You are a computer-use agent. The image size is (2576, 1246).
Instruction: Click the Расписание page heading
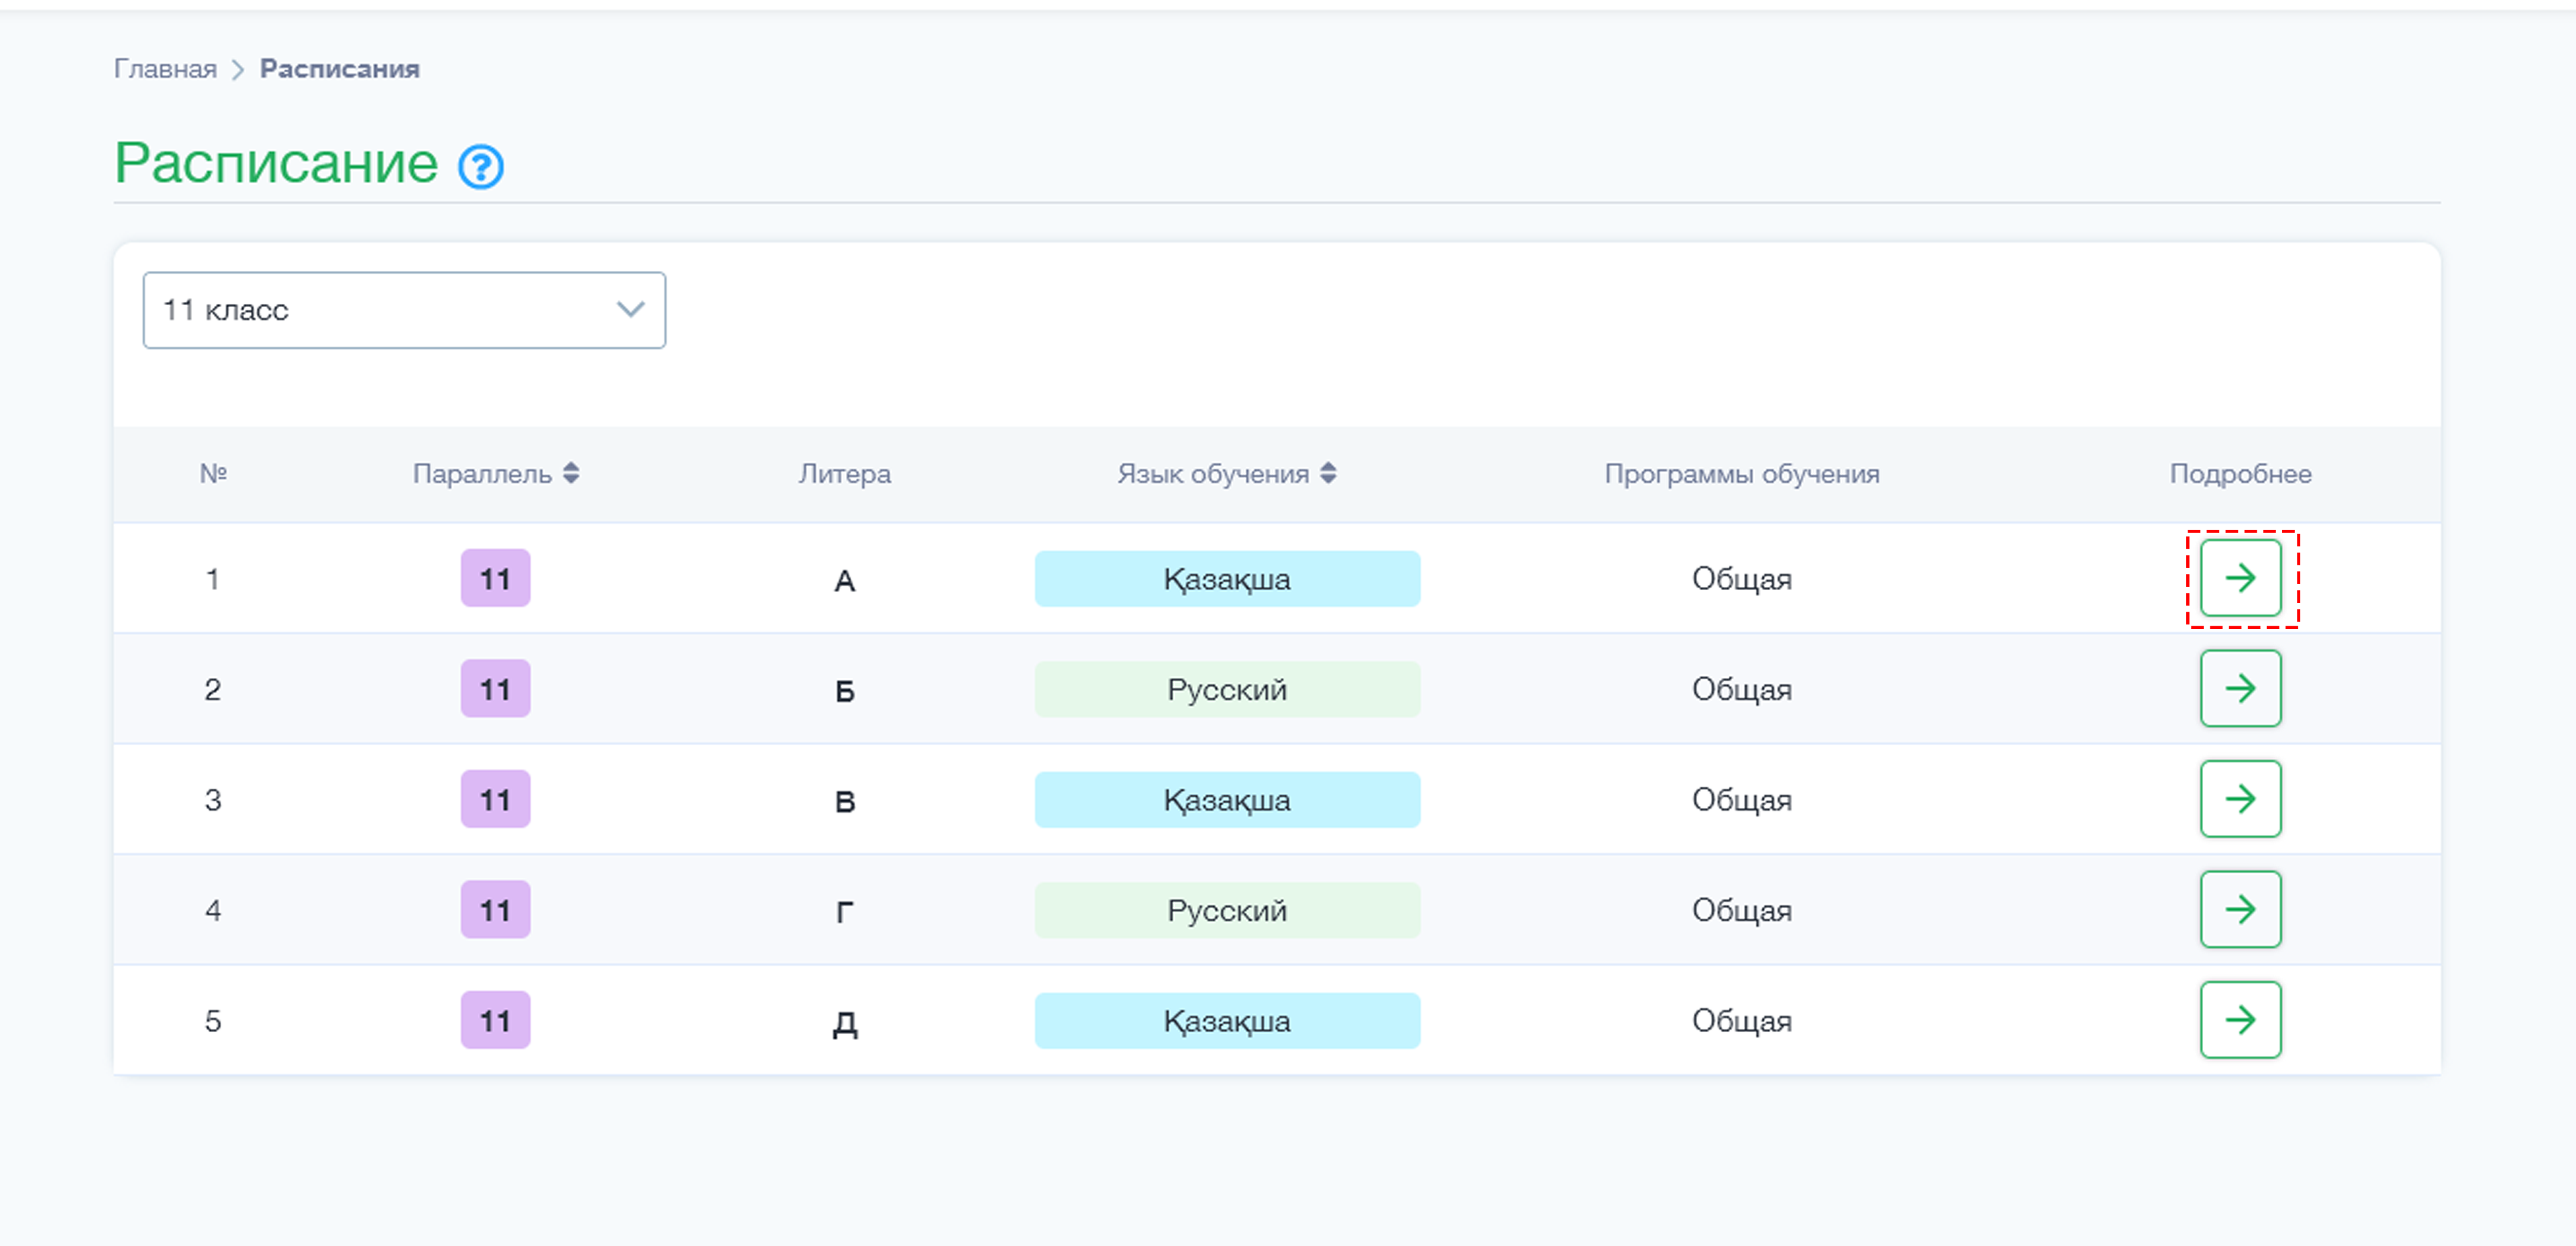276,163
